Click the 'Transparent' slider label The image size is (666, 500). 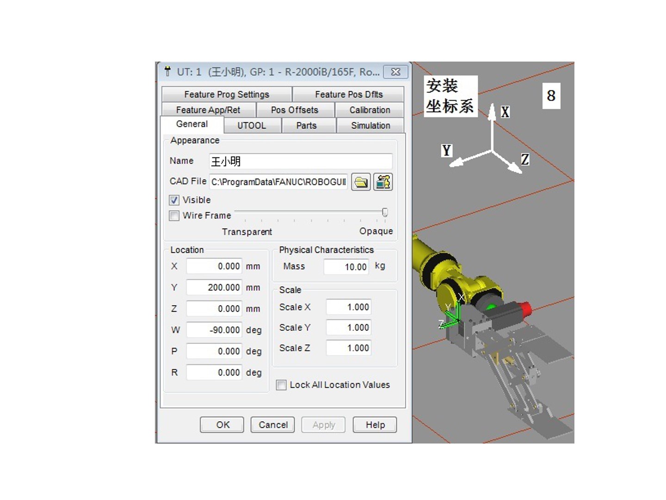tap(247, 232)
